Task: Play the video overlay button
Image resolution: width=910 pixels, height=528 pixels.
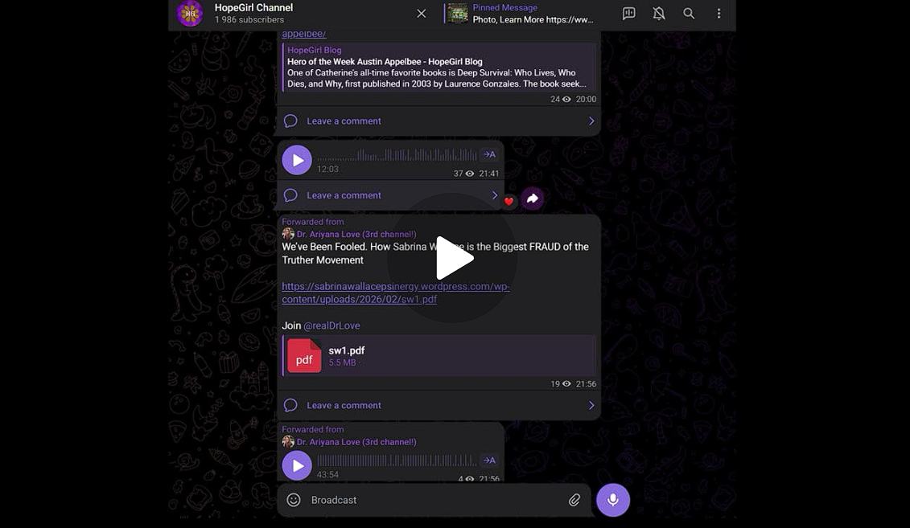Action: tap(453, 258)
